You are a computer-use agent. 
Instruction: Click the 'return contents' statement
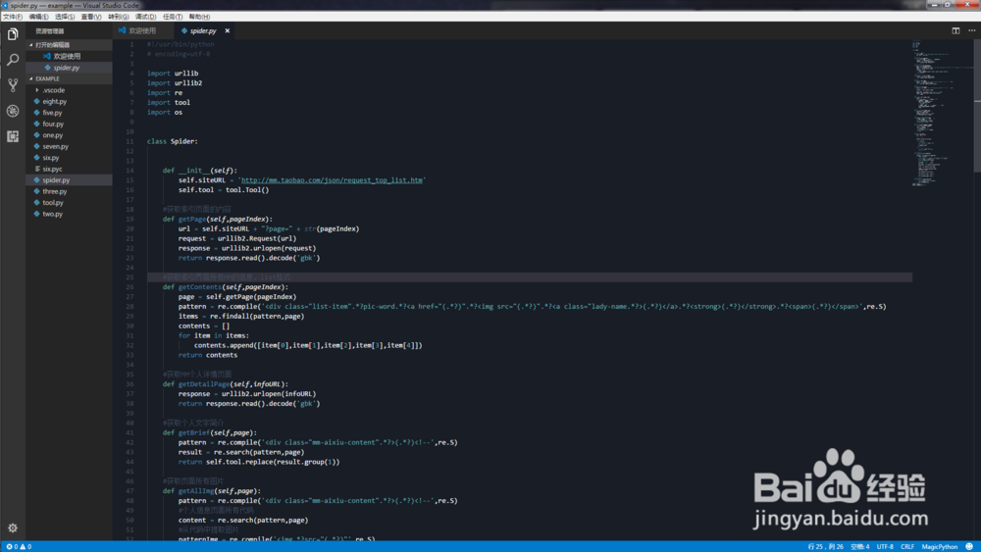click(208, 355)
